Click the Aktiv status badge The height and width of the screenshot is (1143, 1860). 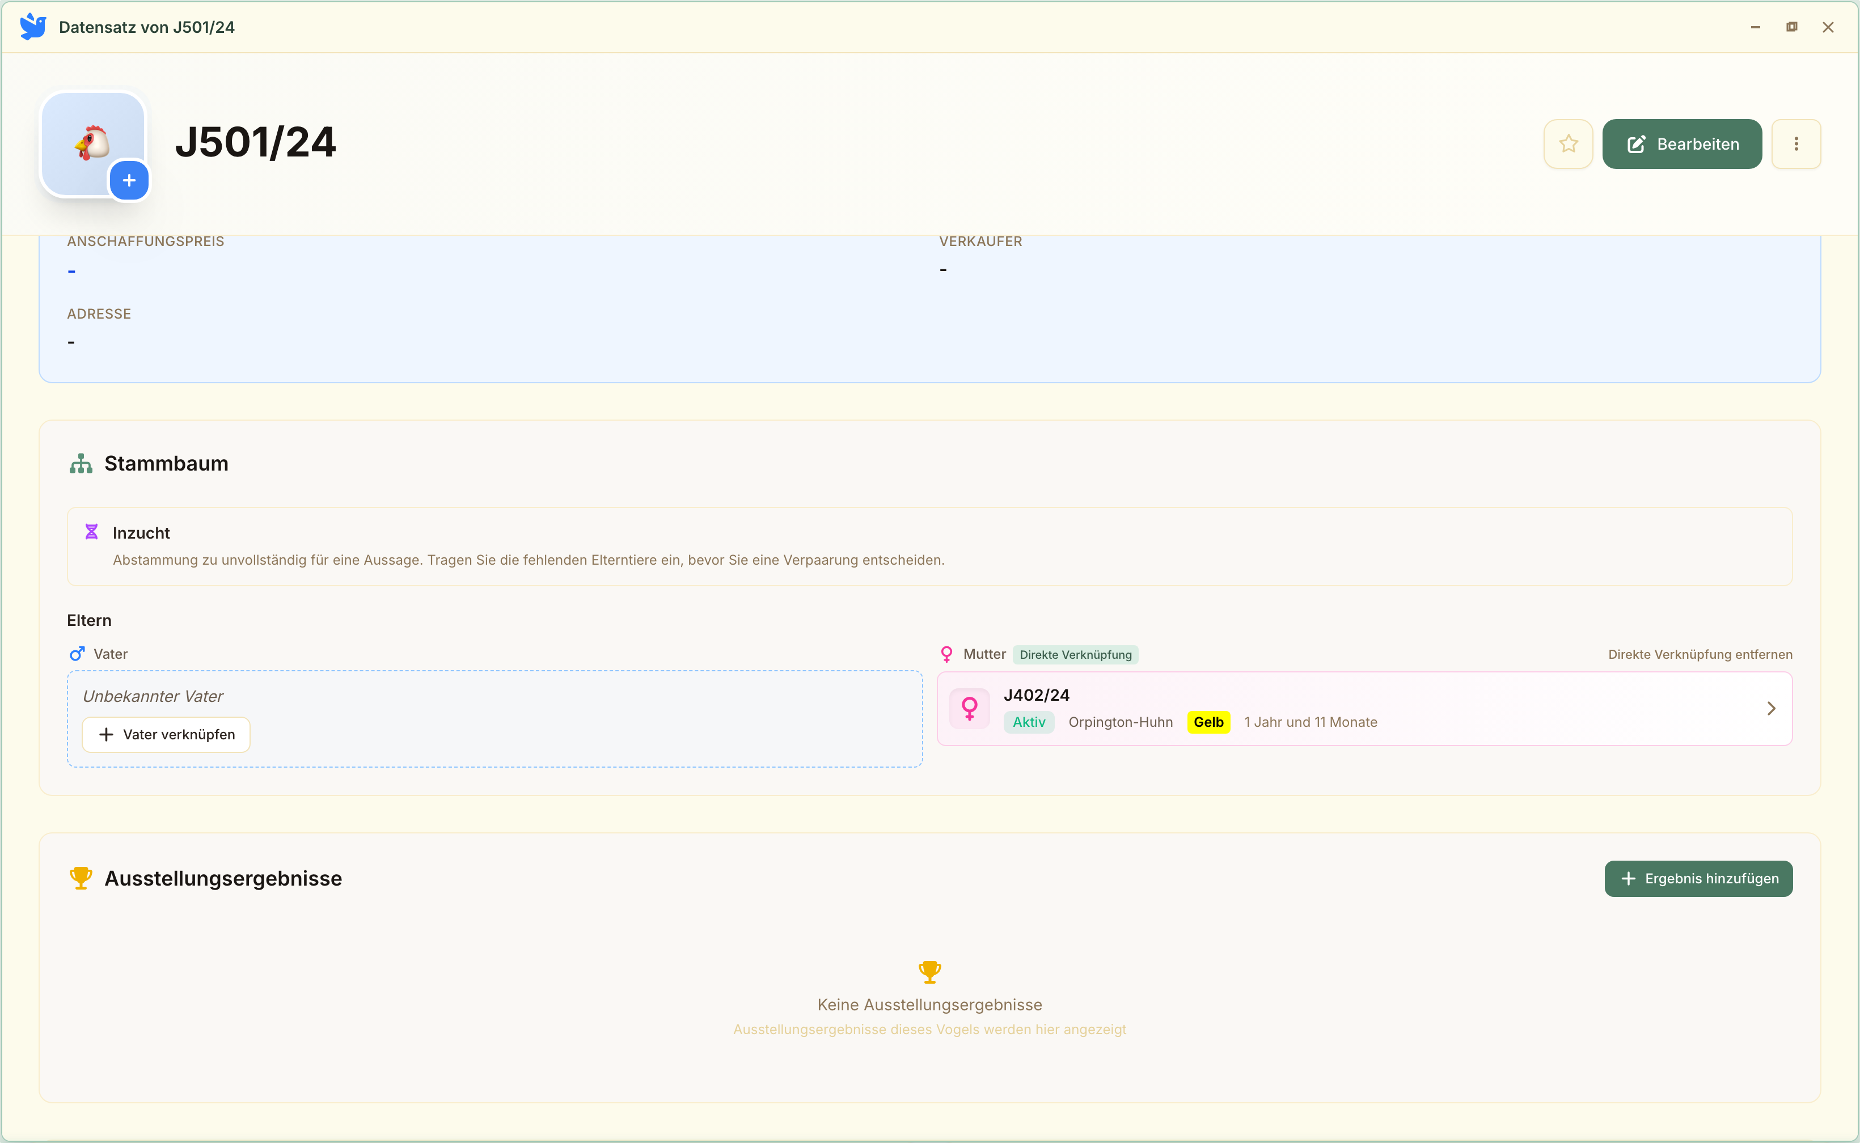1028,722
